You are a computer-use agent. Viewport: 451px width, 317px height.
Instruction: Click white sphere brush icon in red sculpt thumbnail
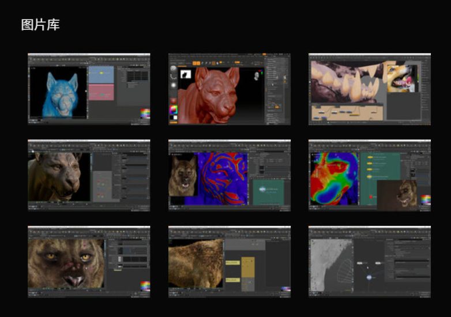[174, 85]
